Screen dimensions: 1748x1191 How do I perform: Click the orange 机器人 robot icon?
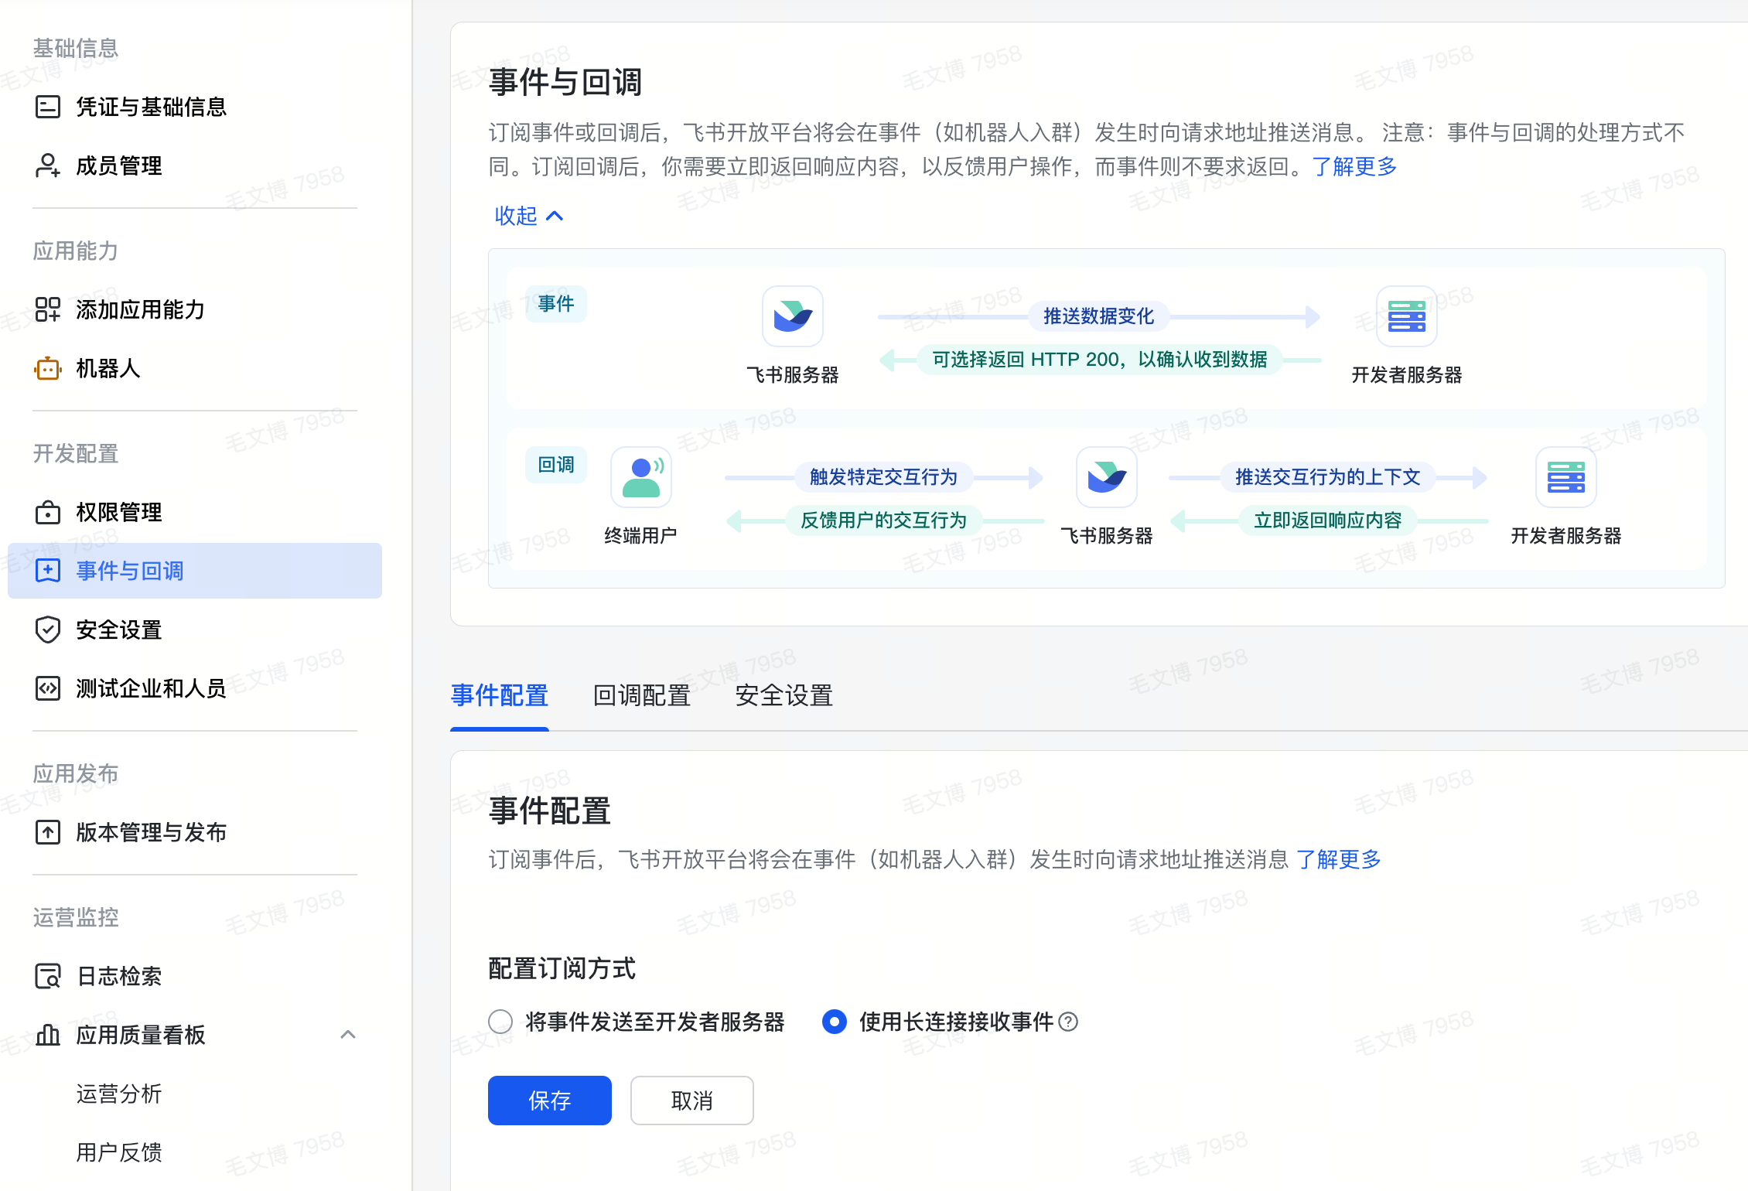click(x=48, y=369)
